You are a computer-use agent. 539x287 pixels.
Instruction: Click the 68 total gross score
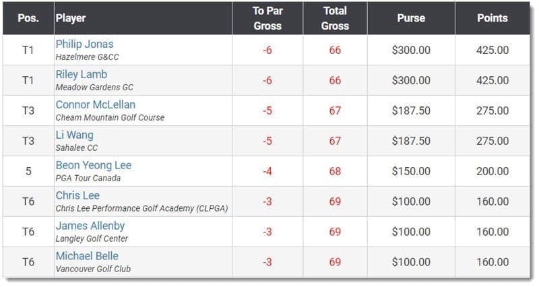pyautogui.click(x=335, y=171)
